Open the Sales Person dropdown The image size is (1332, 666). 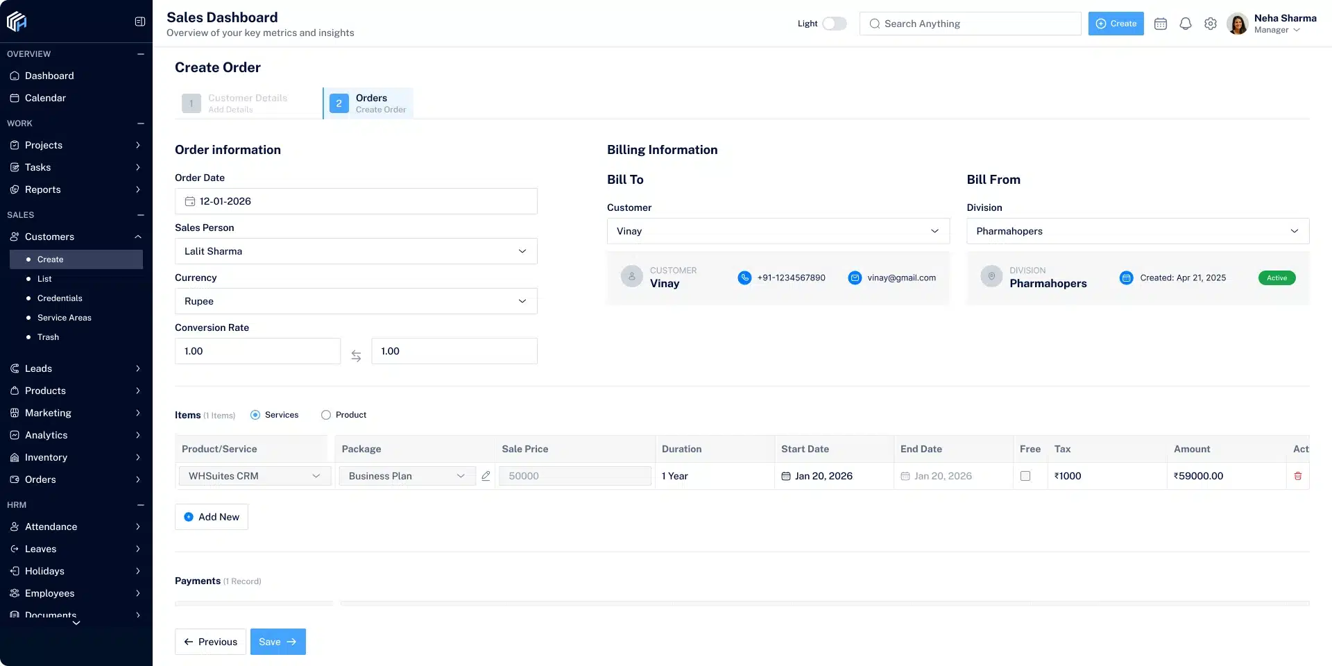356,251
